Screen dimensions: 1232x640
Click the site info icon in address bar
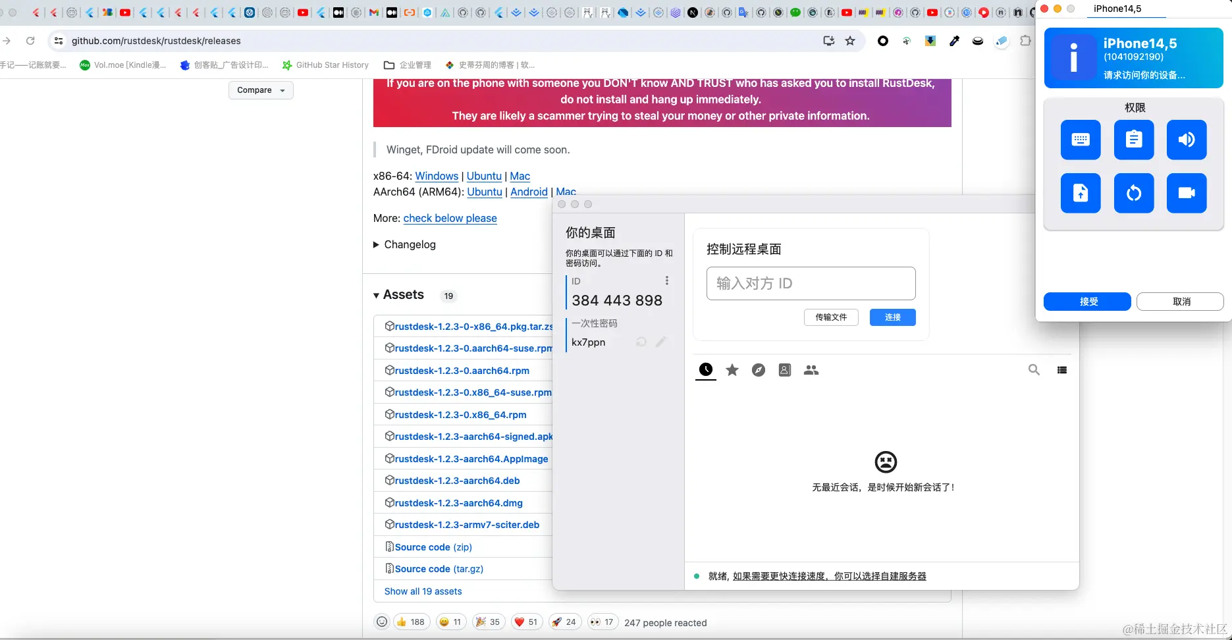tap(59, 41)
